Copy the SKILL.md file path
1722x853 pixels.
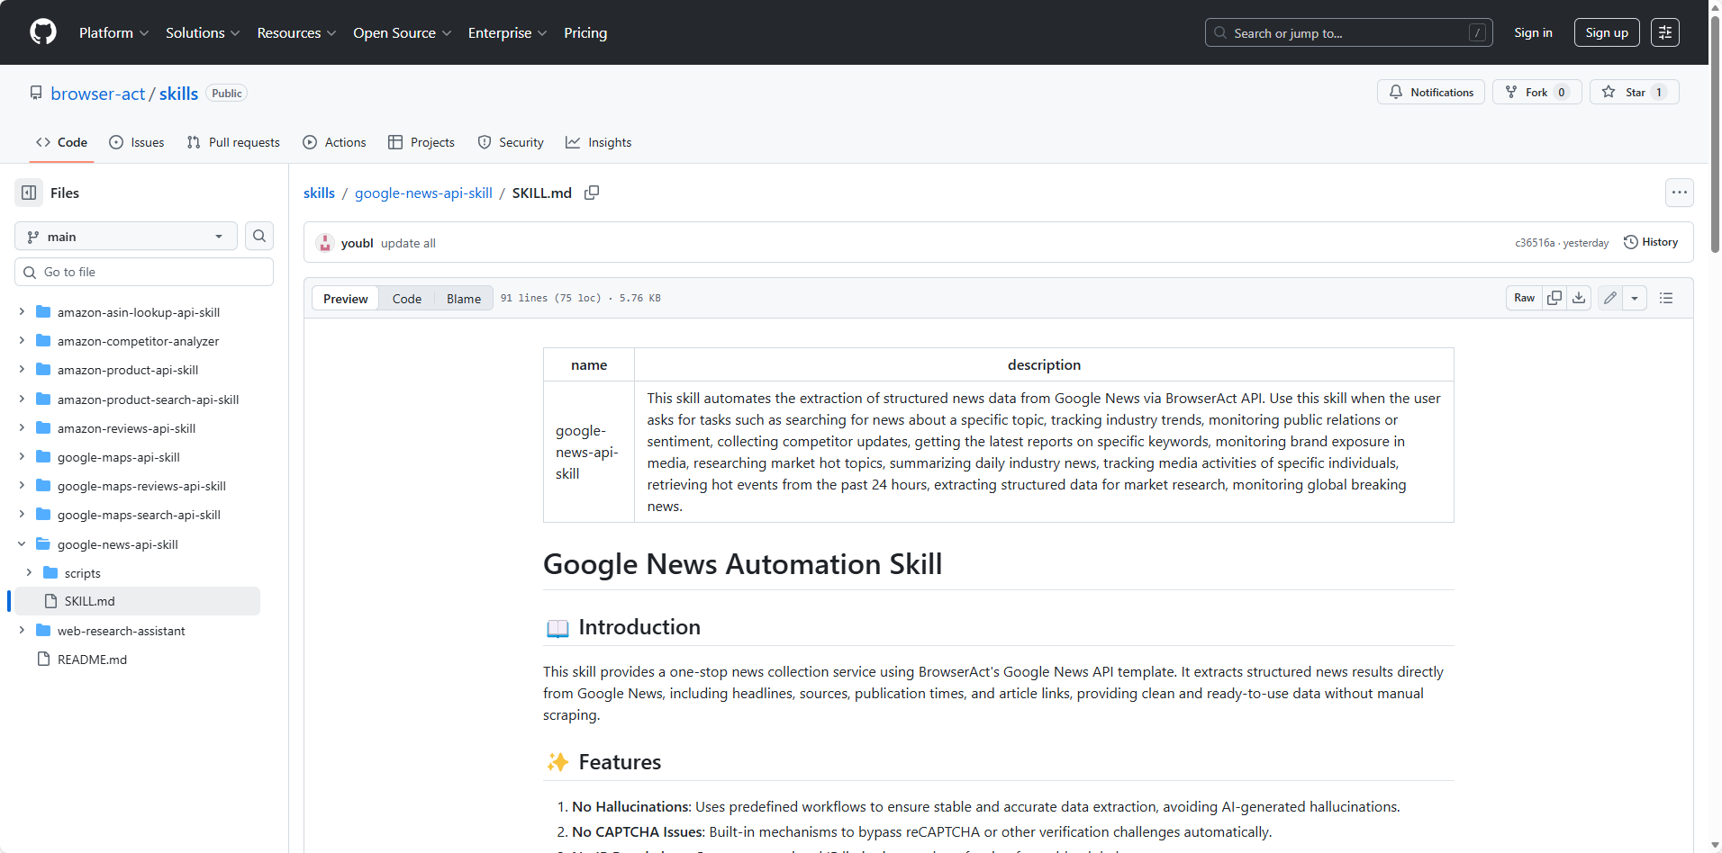tap(592, 193)
